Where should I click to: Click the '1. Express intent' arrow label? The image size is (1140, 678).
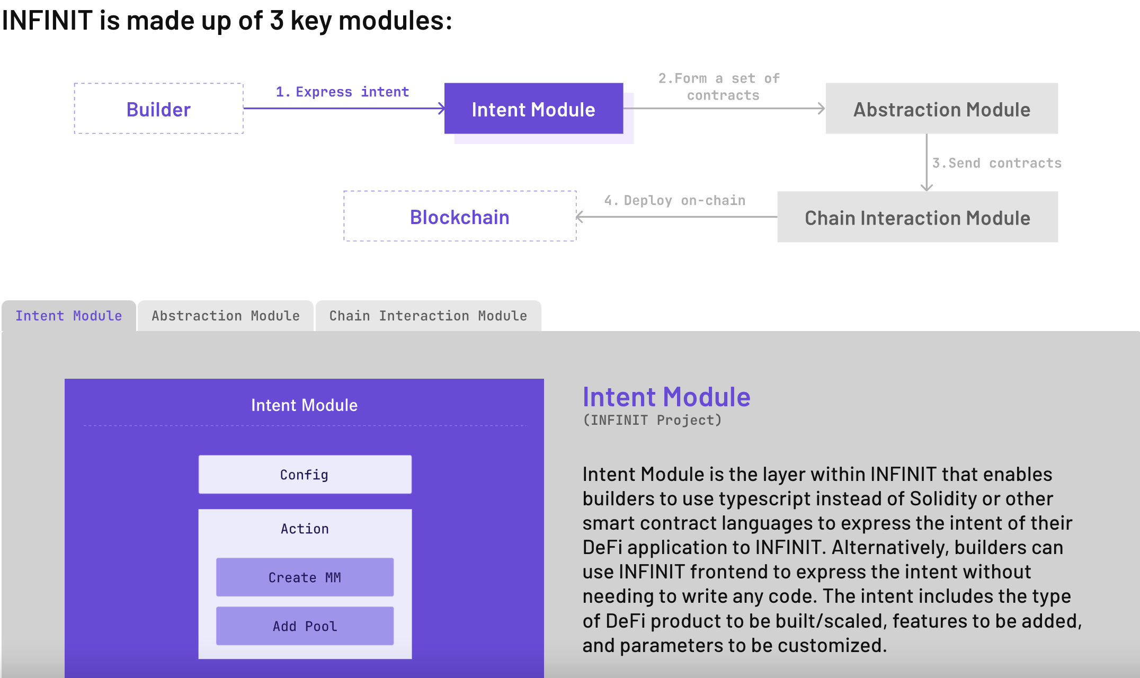pyautogui.click(x=342, y=92)
